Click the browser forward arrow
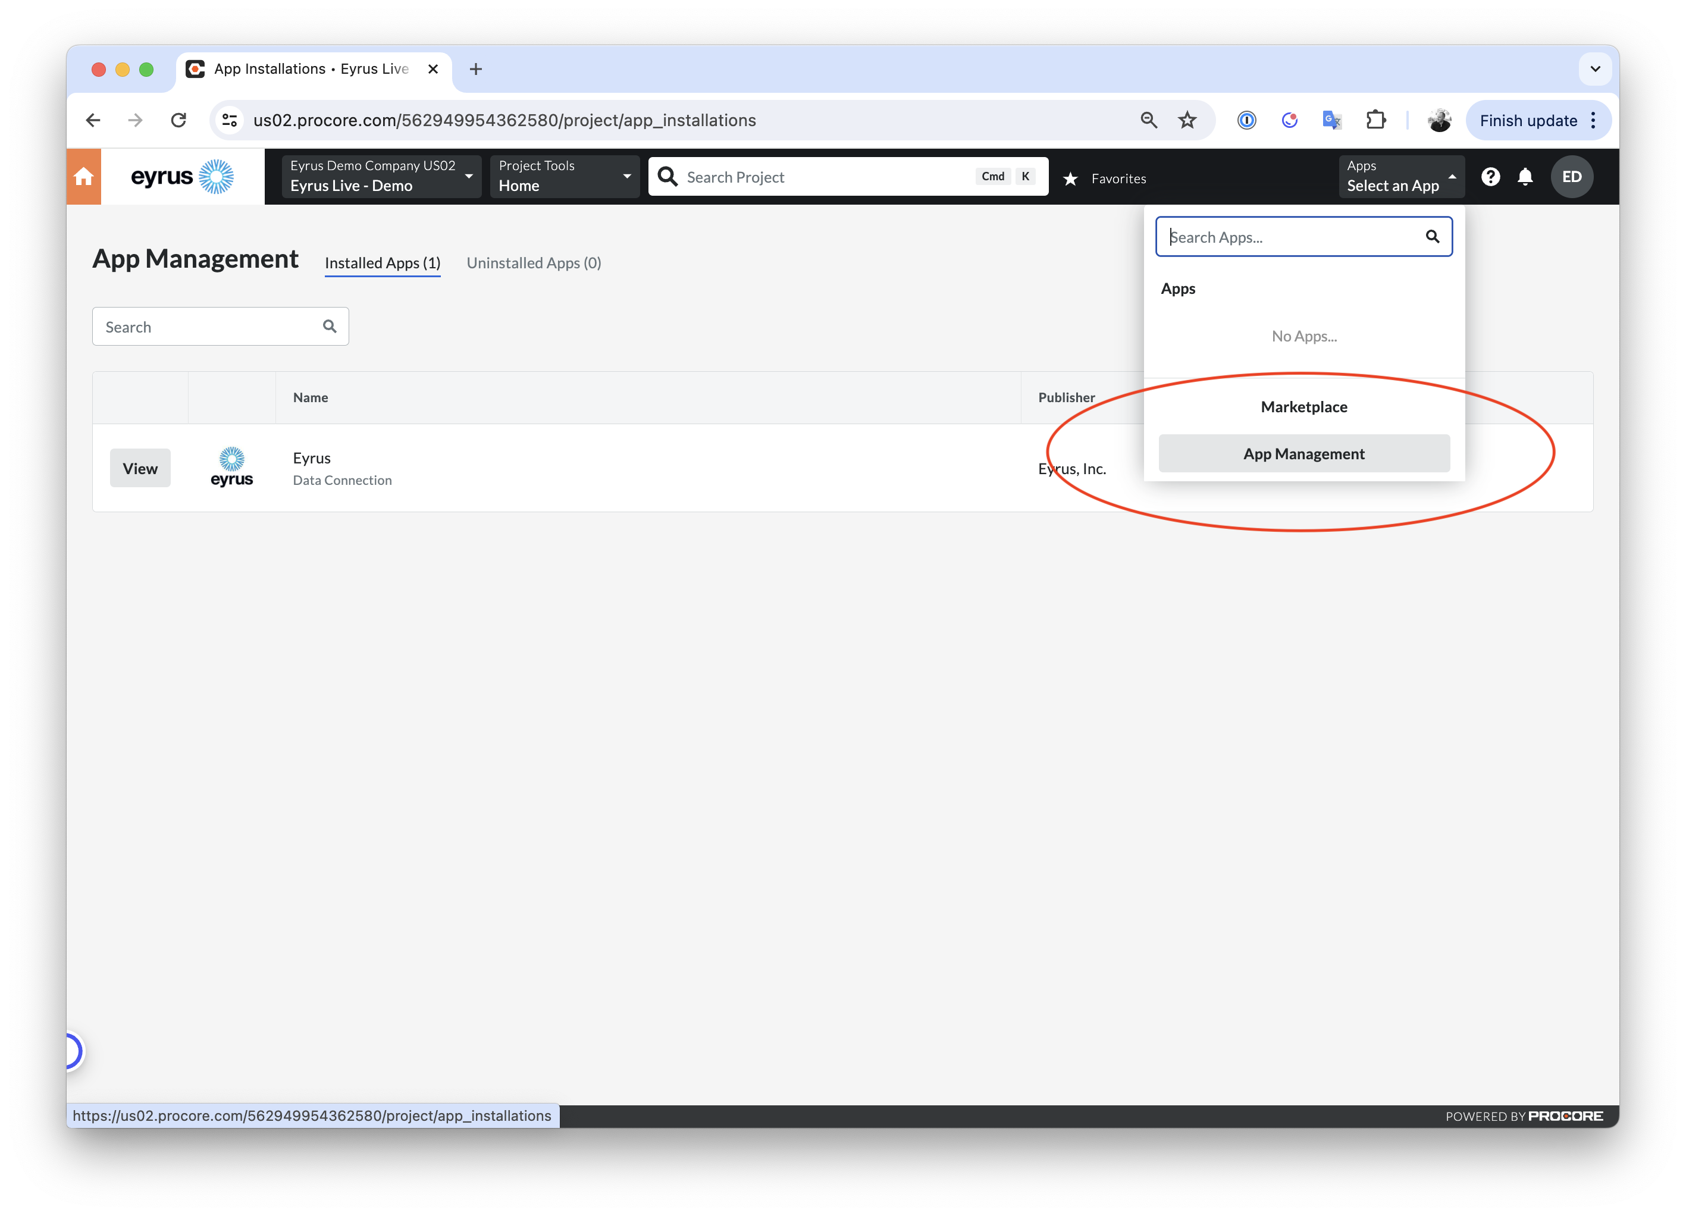 click(x=135, y=120)
